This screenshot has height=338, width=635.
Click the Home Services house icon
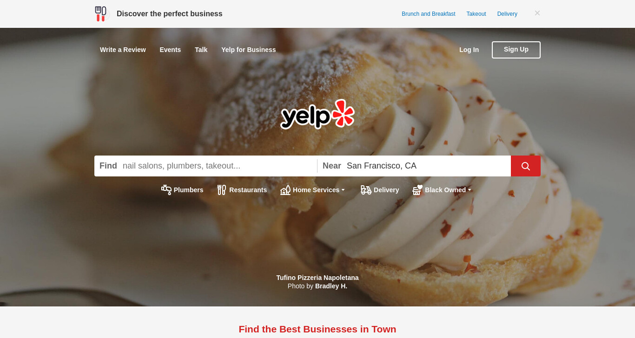[x=285, y=190]
